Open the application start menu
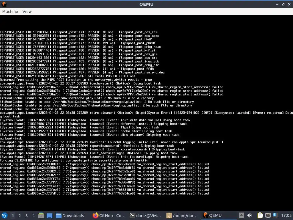Image resolution: width=293 pixels, height=220 pixels. tap(4, 215)
